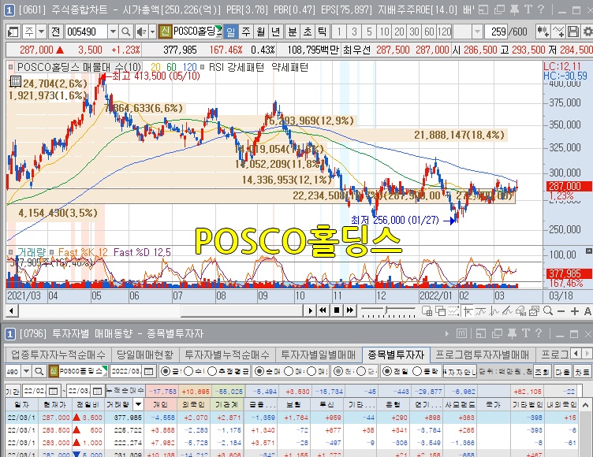
Task: Click the add-line chart icon with plus
Action: 558,32
